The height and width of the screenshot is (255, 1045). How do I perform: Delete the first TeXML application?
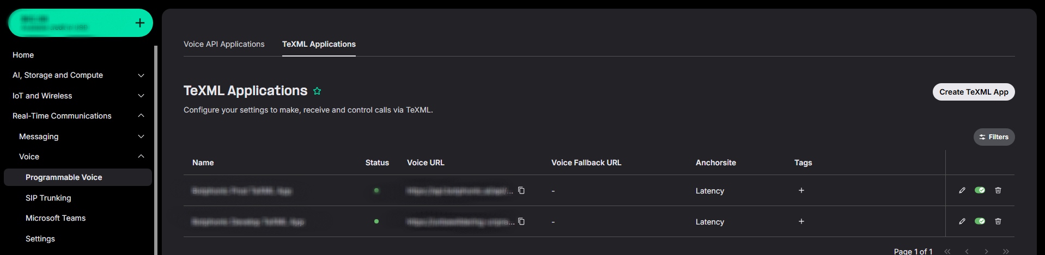tap(998, 190)
